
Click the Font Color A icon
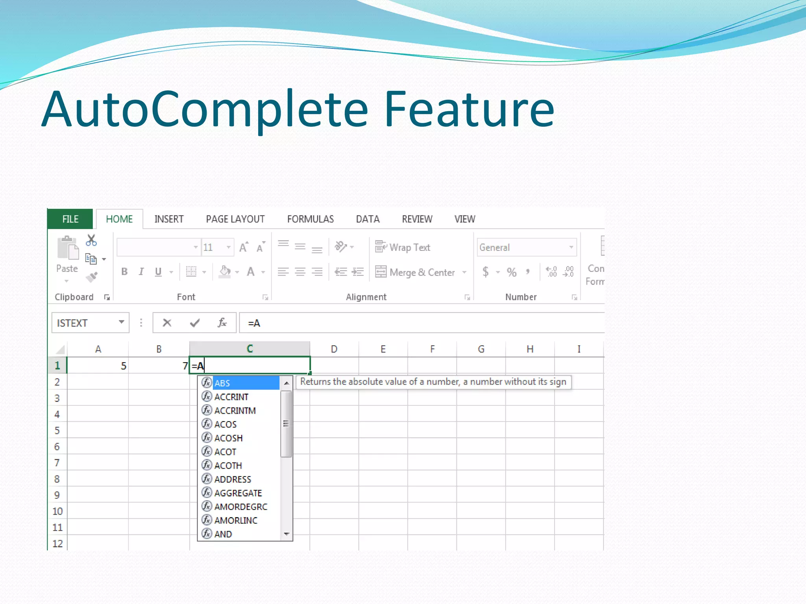251,272
